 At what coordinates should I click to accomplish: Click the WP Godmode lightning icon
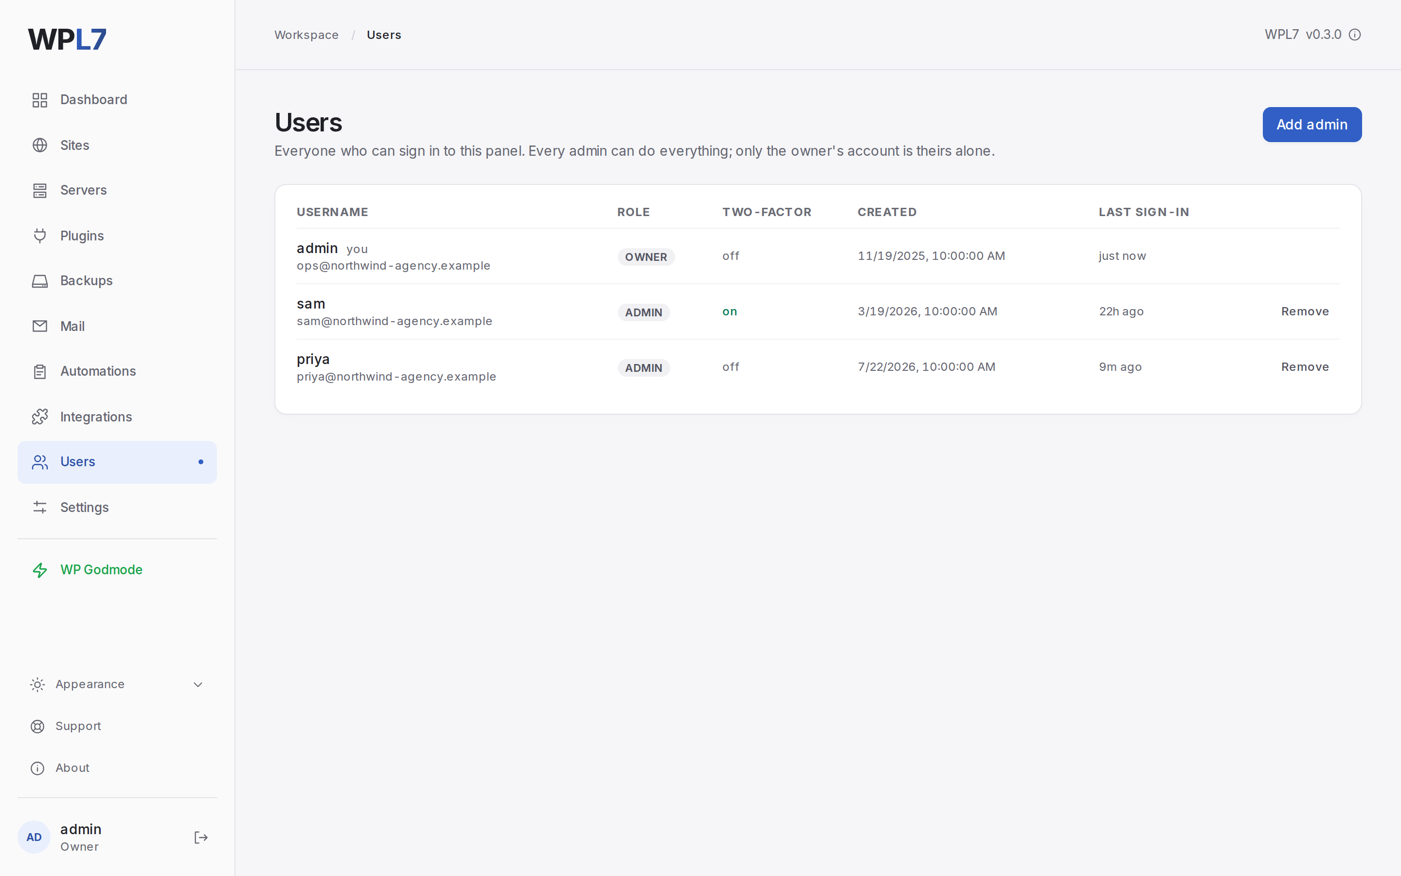(40, 570)
